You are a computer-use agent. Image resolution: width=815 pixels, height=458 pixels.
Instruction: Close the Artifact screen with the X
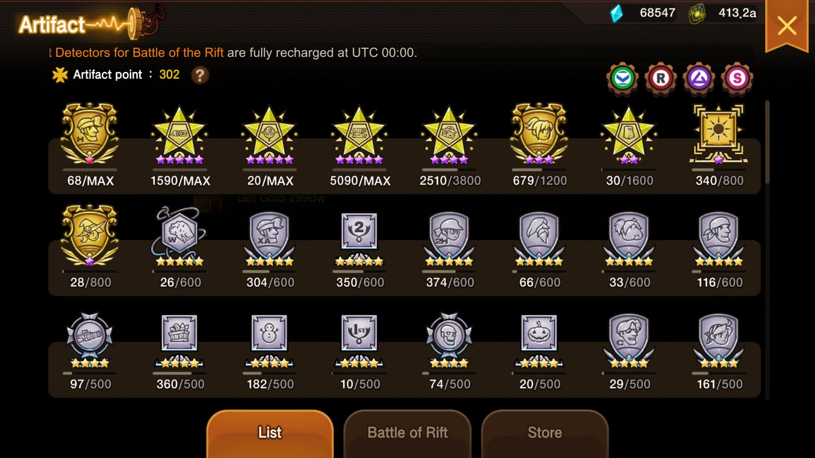[787, 26]
